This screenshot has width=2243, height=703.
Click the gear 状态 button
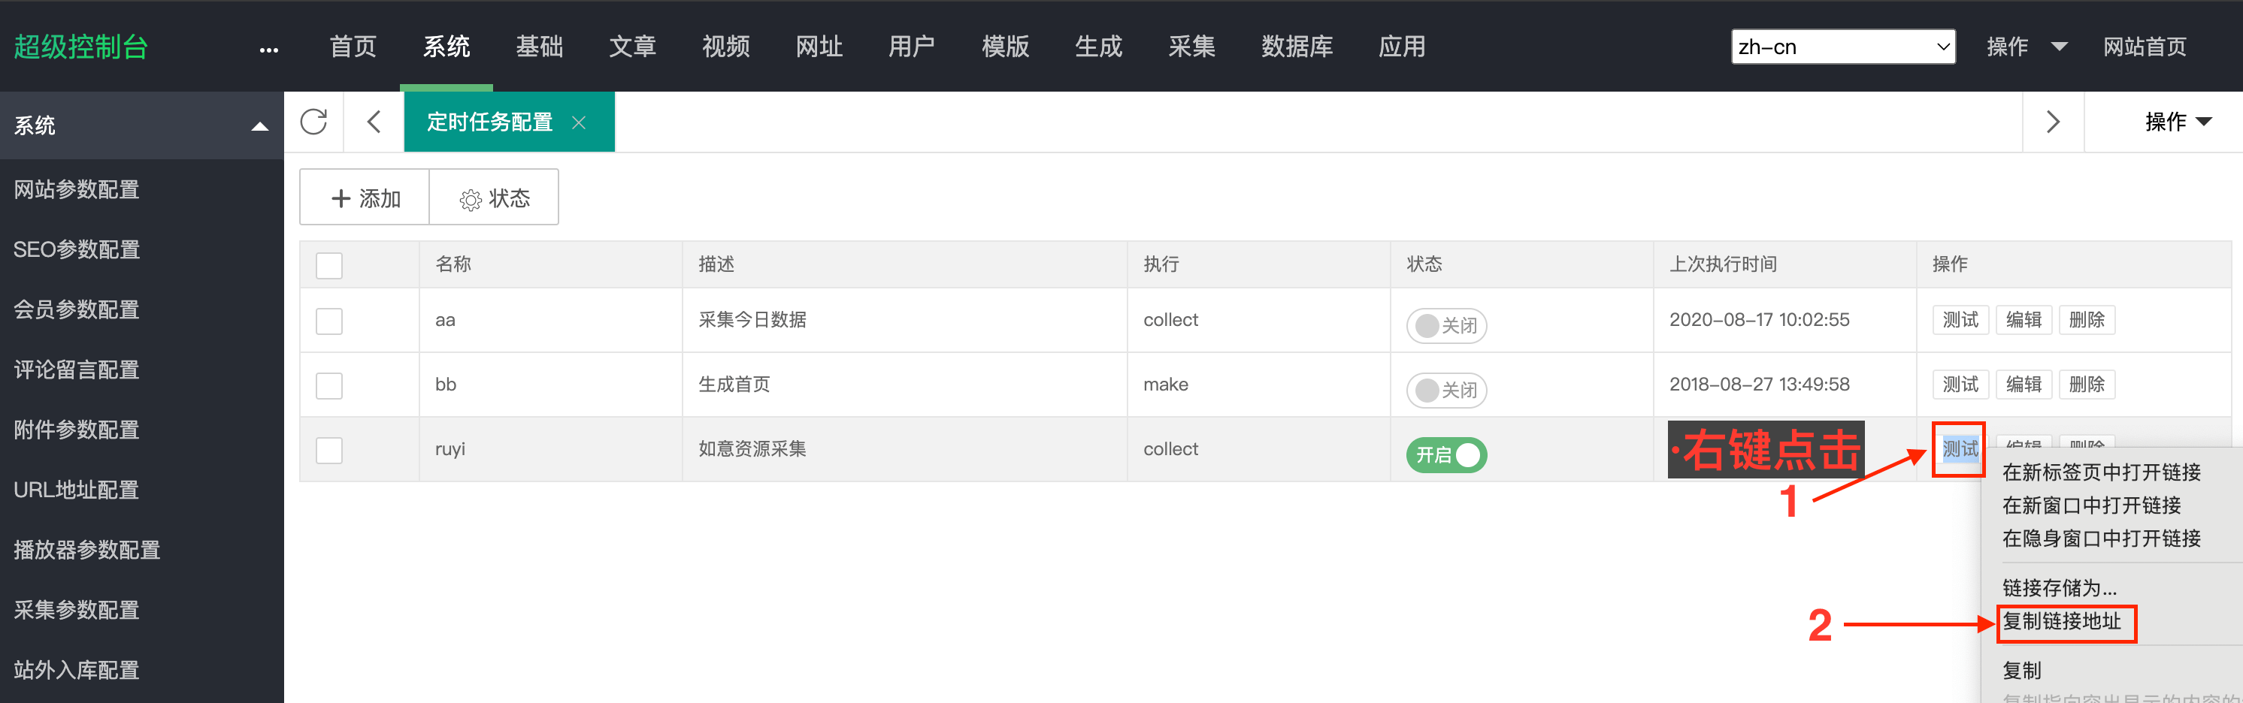point(494,198)
